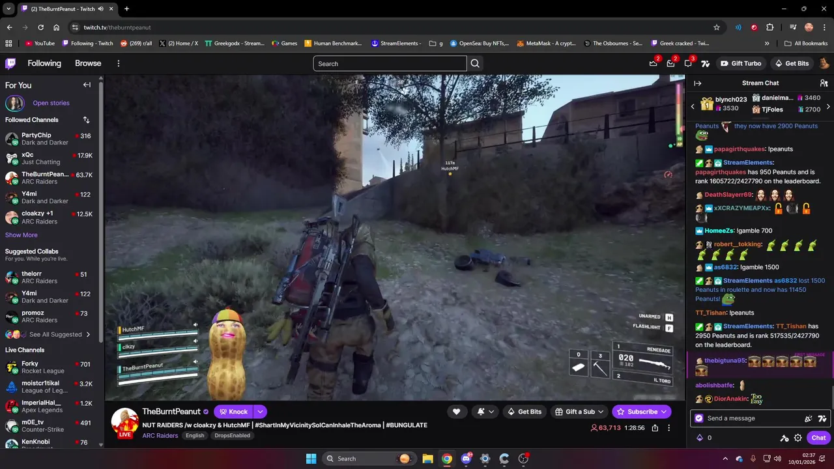
Task: Open the notifications inbox icon
Action: (670, 63)
